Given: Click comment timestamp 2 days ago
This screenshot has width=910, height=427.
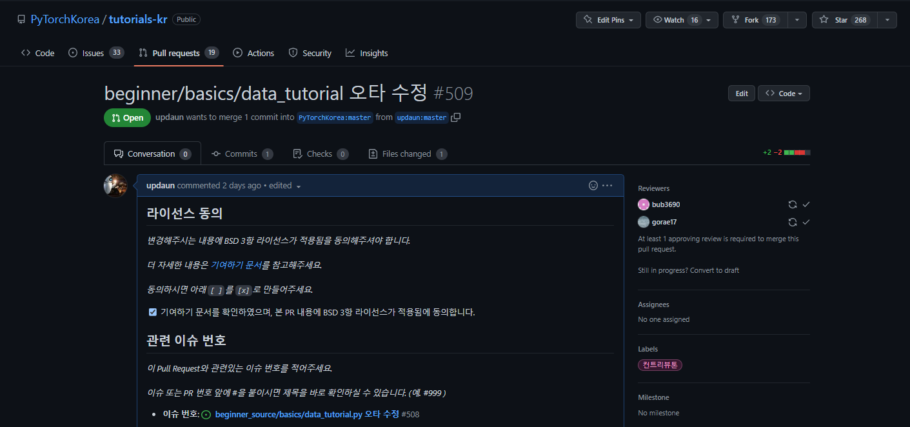Looking at the screenshot, I should tap(242, 185).
